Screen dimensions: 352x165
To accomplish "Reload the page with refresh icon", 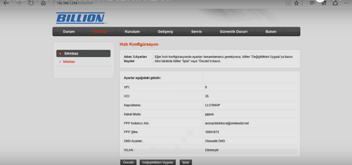I will [x=31, y=3].
